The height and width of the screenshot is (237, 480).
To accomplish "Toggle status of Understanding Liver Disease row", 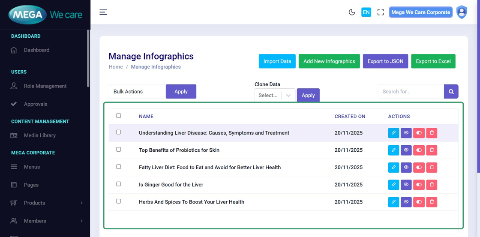I will coord(419,133).
